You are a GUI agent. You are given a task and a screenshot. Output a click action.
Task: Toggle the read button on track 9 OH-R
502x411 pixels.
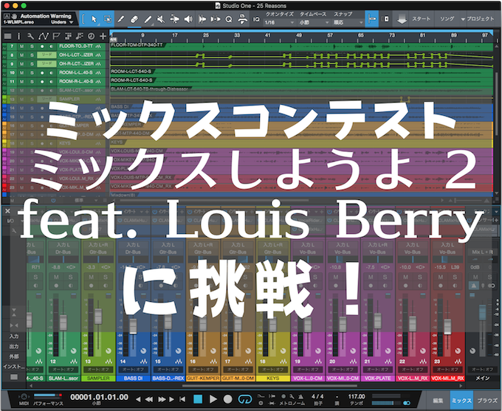(x=47, y=64)
